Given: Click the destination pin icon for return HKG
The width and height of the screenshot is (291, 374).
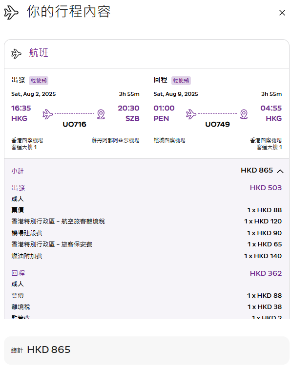Looking at the screenshot, I should 244,114.
